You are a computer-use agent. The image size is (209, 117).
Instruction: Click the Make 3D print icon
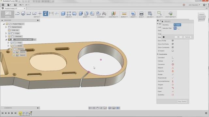pos(141,14)
